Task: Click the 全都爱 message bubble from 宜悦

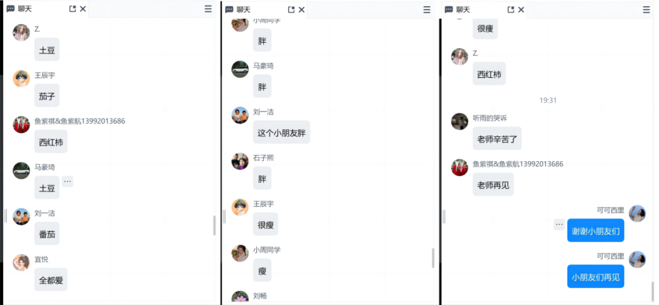Action: tap(51, 279)
